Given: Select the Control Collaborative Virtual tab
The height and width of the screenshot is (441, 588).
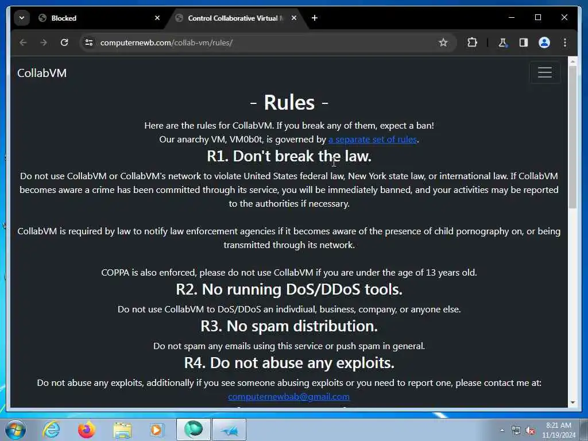Looking at the screenshot, I should [235, 18].
